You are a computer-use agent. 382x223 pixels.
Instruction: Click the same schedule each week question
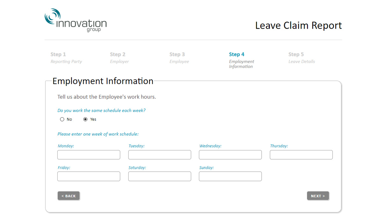click(101, 111)
